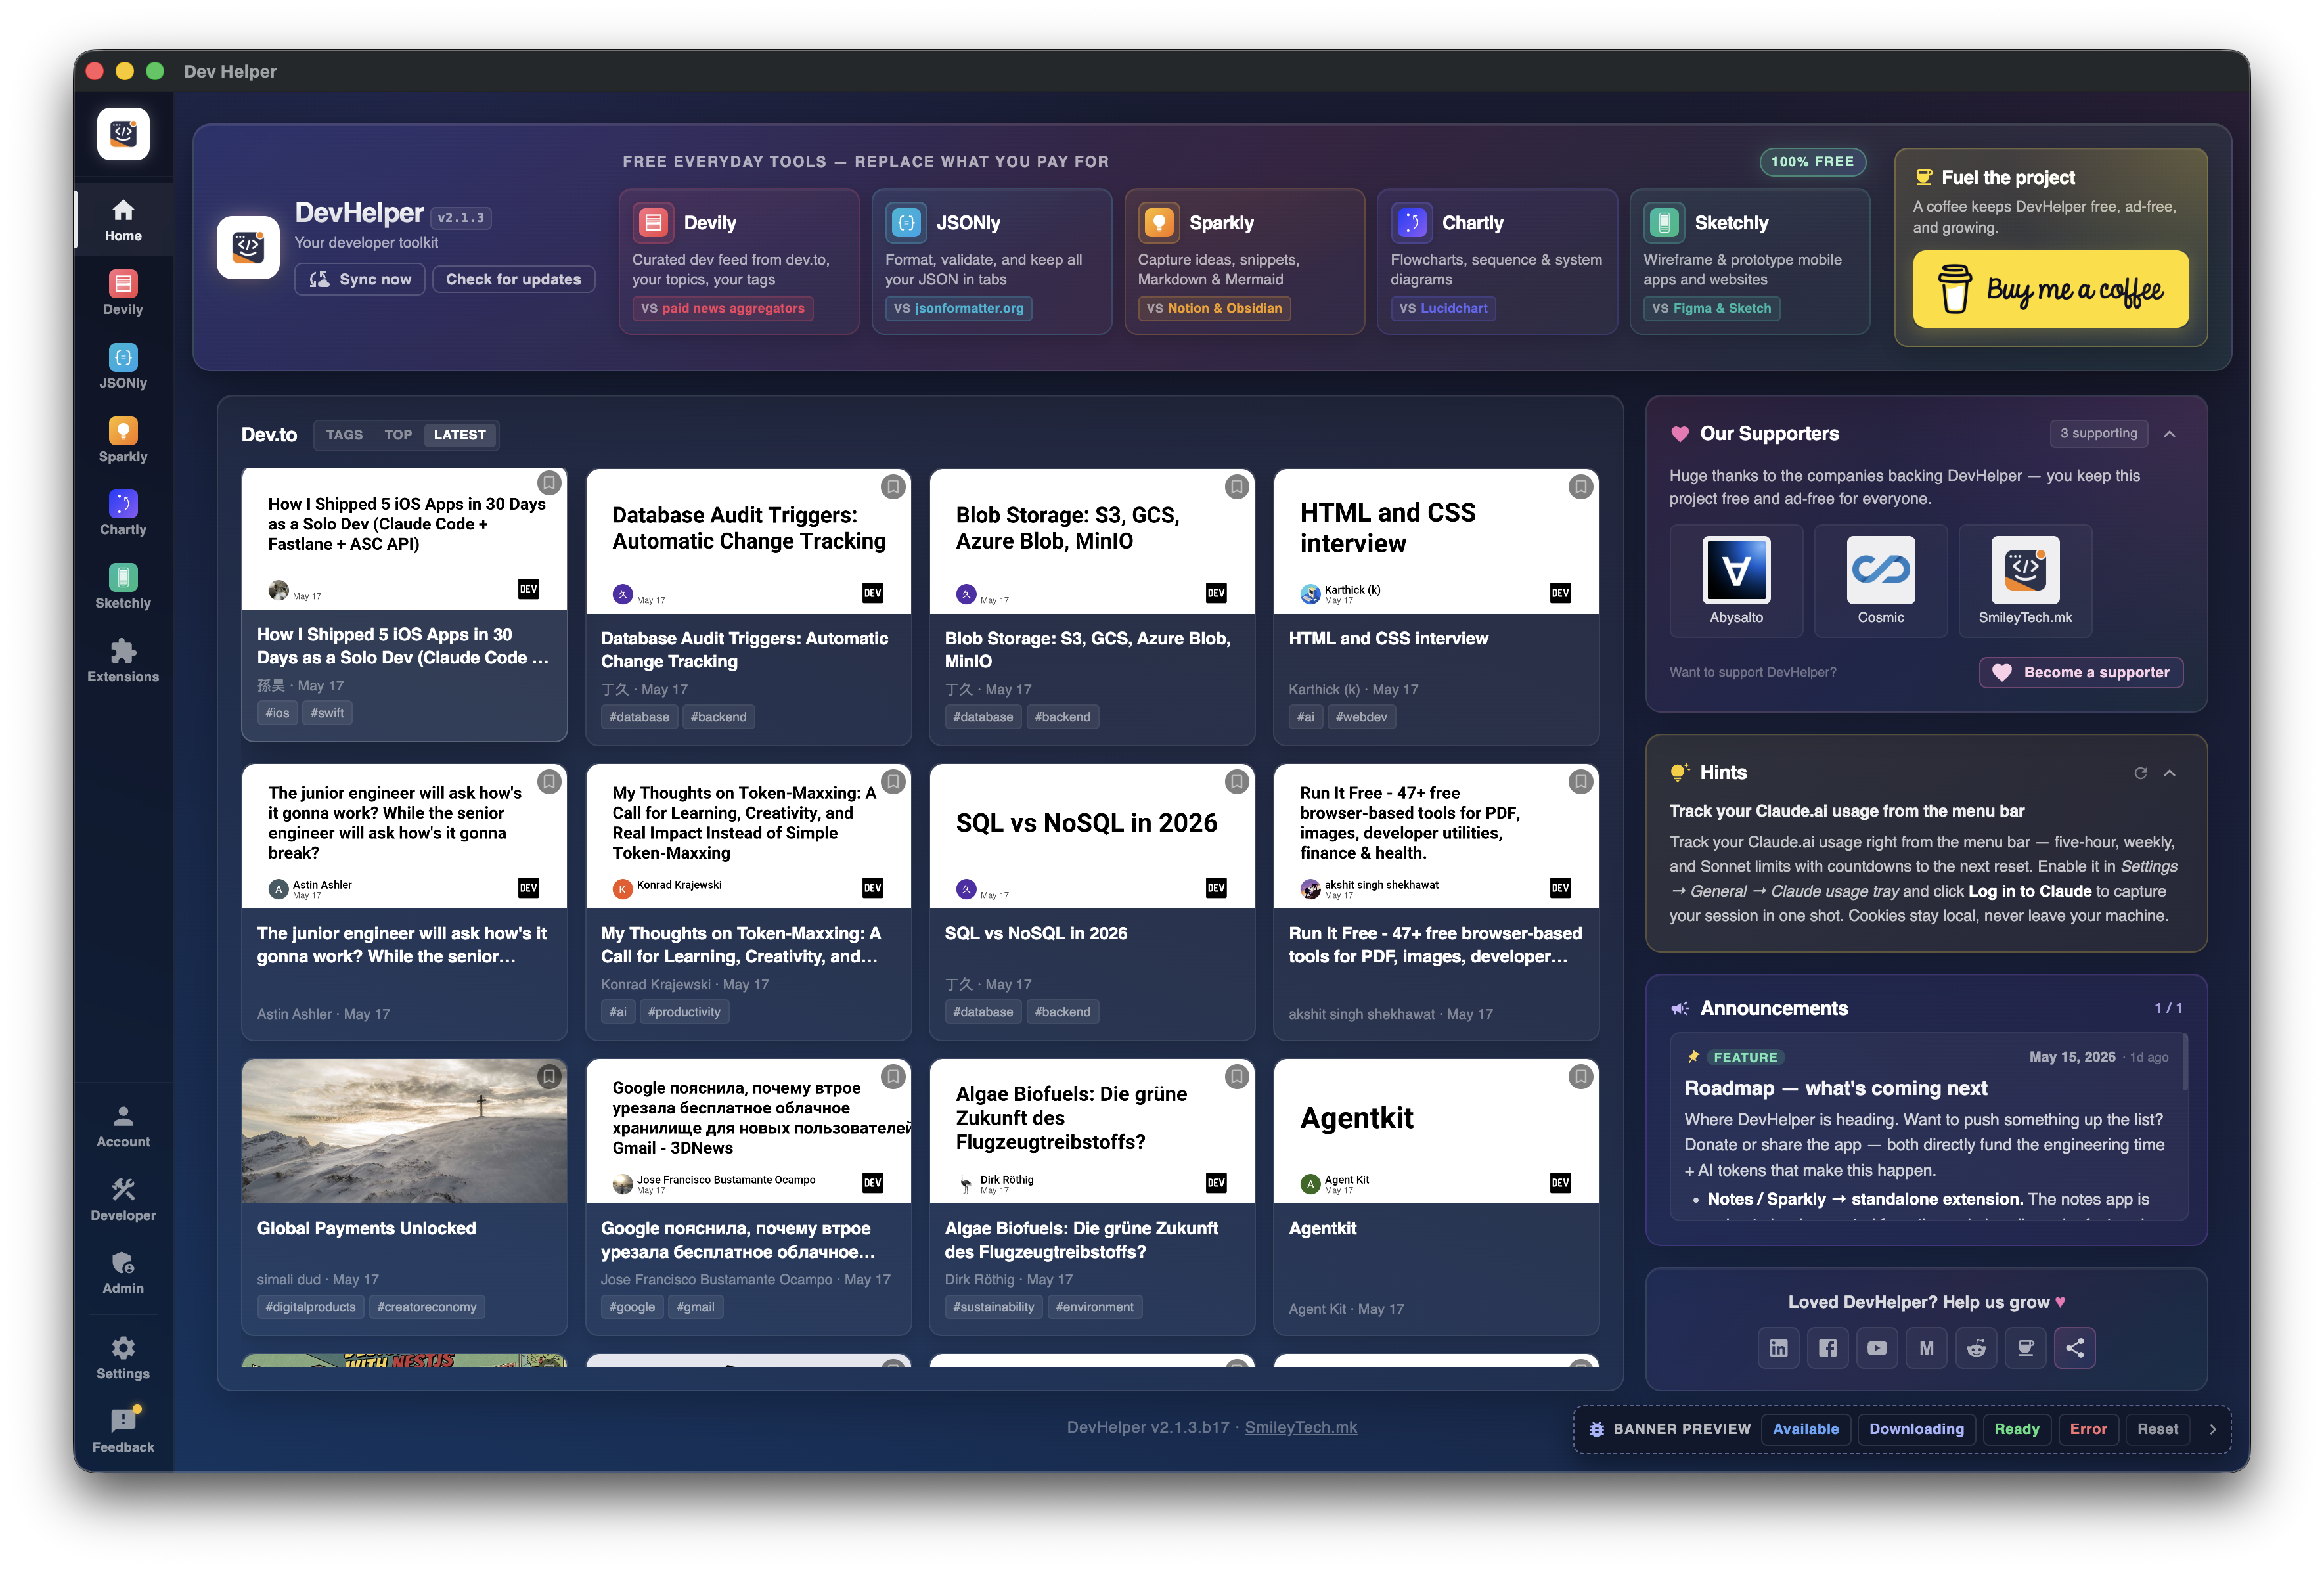The image size is (2324, 1570).
Task: Open the Account page in sidebar
Action: (x=123, y=1126)
